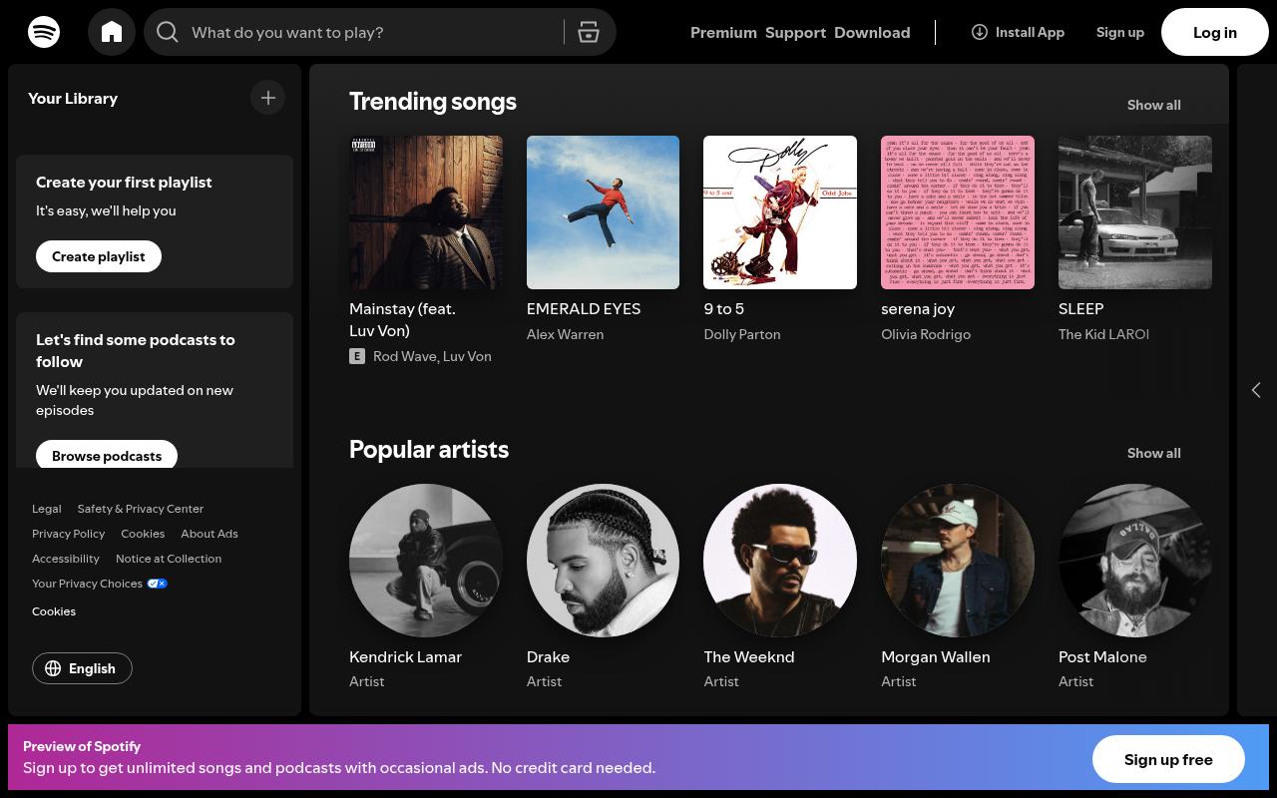This screenshot has width=1277, height=798.
Task: Select the 'SLEEP' song title
Action: (1080, 309)
